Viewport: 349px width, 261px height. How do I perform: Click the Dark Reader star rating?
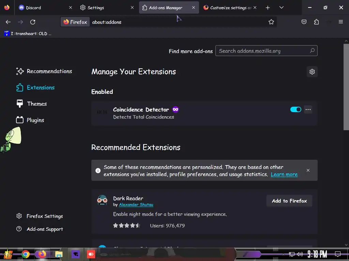point(126,226)
